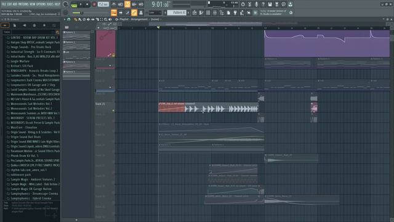
Task: Toggle wait for input before playing
Action: click(121, 4)
